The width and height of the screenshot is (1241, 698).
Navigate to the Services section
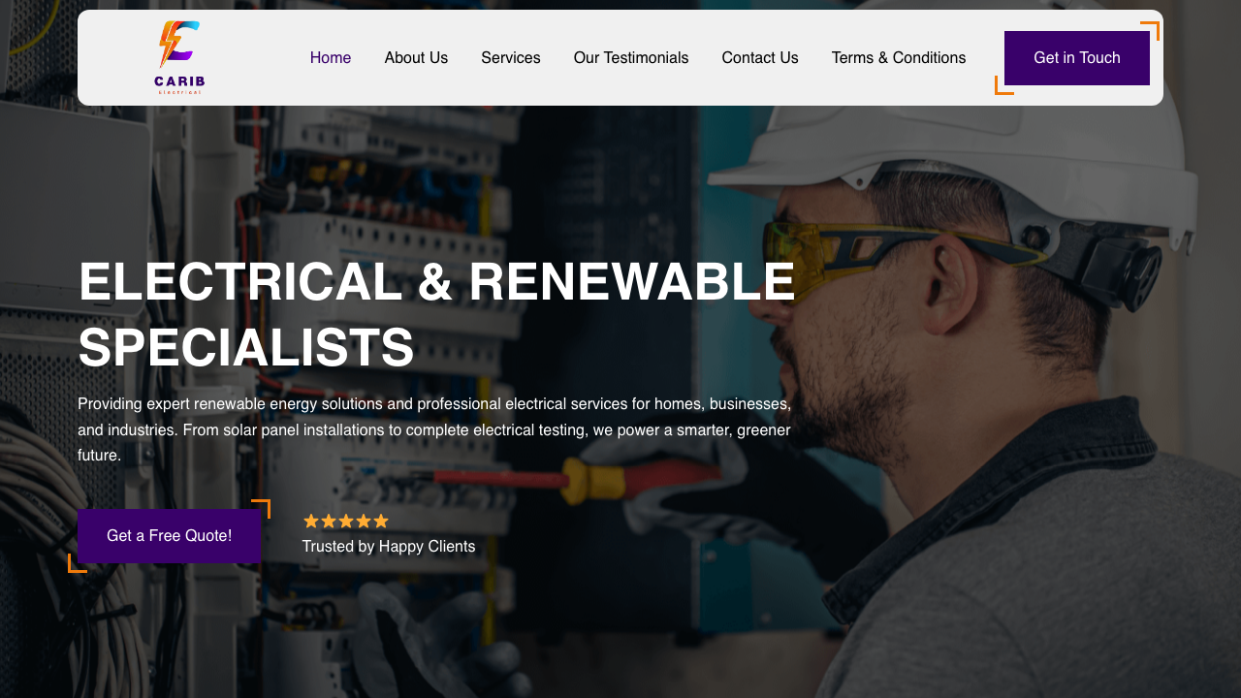click(x=511, y=58)
